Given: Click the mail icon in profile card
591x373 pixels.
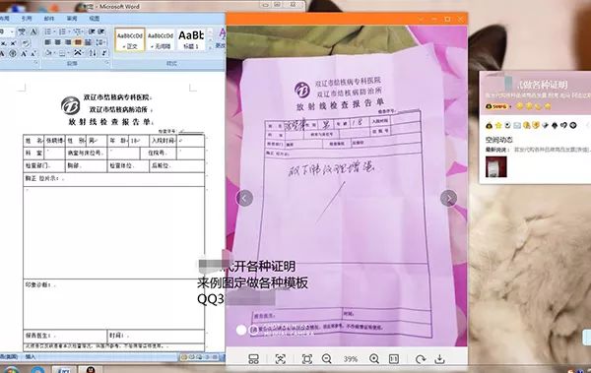Looking at the screenshot, I should tap(517, 125).
